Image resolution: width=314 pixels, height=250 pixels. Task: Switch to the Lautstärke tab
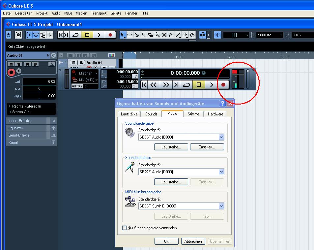click(x=129, y=114)
